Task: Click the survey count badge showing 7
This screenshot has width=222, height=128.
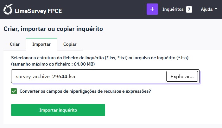Action: [x=189, y=9]
